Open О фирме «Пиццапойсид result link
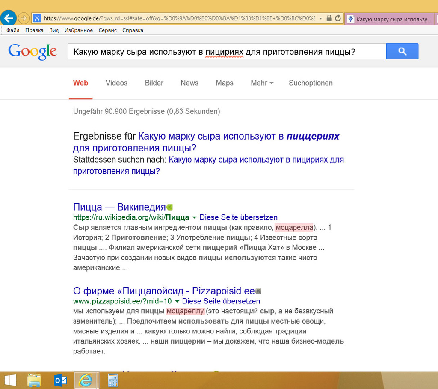438x389 pixels. [164, 291]
